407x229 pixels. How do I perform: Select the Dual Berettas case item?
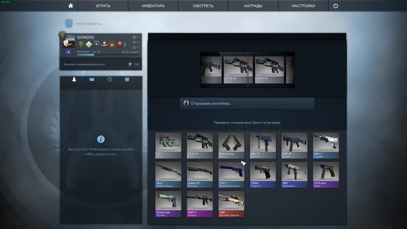click(231, 146)
